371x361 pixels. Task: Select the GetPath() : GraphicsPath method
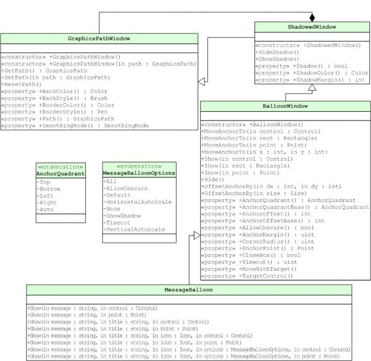point(44,70)
